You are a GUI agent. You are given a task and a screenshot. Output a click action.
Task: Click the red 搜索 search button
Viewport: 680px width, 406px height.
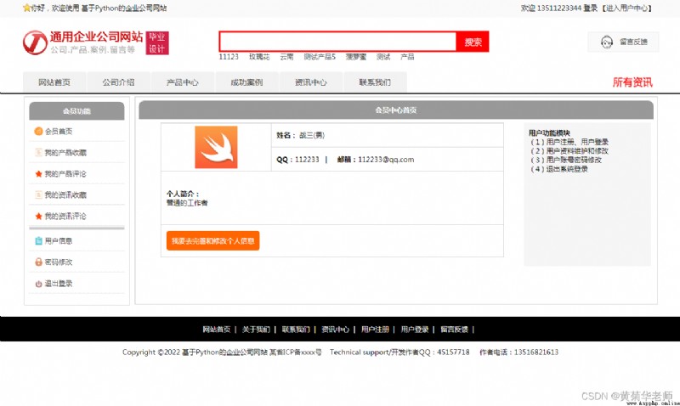pos(473,42)
